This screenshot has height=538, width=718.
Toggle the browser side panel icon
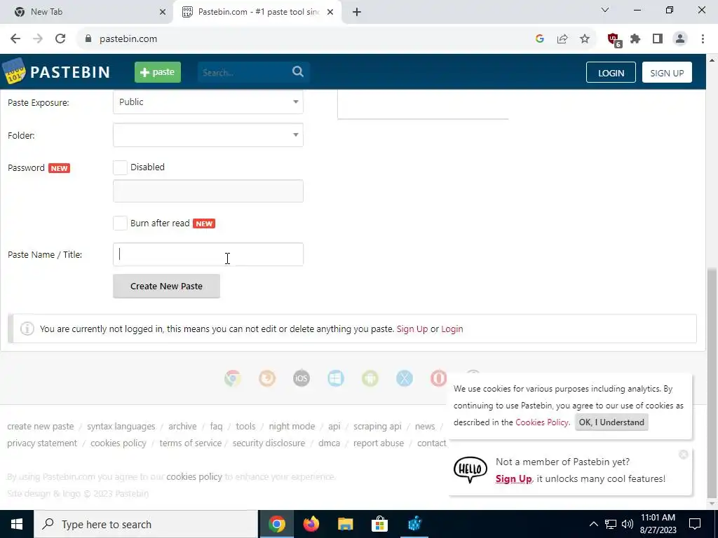click(x=658, y=39)
